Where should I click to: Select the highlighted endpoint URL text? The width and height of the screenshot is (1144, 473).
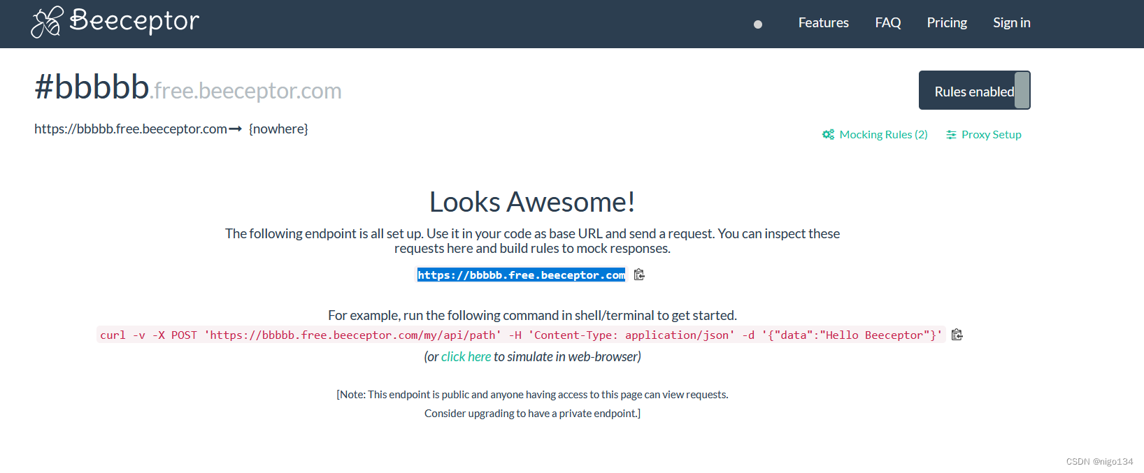(522, 275)
